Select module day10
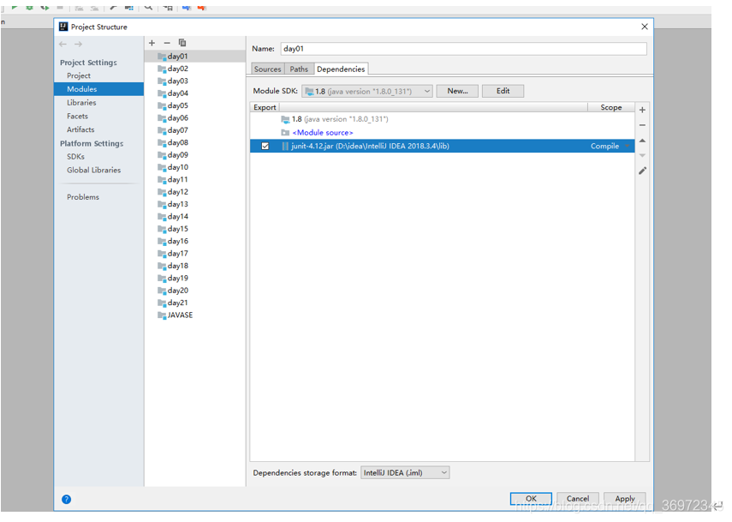 point(195,167)
